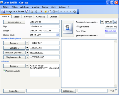Open the Outils menu
119x95 pixels.
[x=54, y=7]
